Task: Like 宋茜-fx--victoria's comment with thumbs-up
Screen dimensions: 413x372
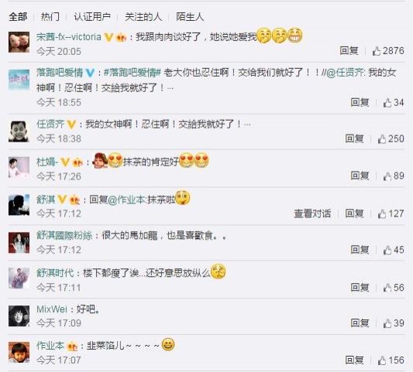Action: point(376,51)
